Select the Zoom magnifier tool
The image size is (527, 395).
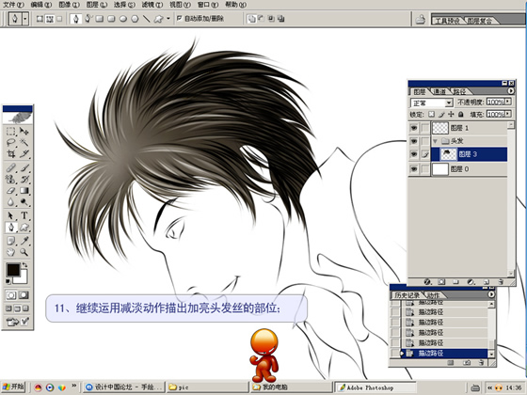24,252
